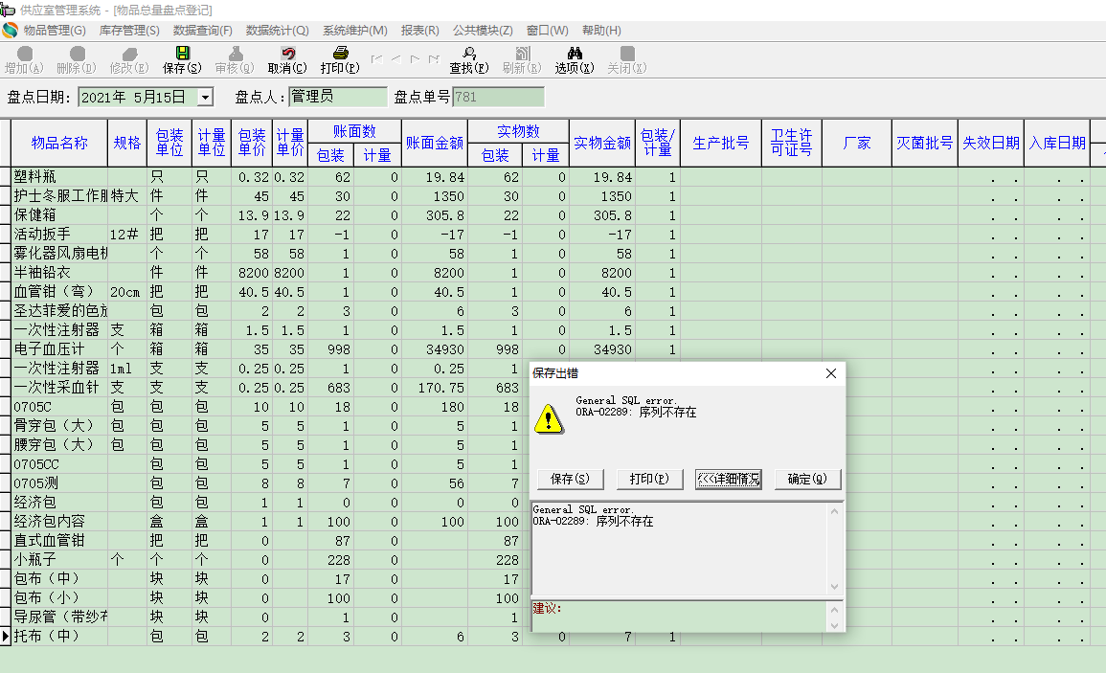Image resolution: width=1106 pixels, height=673 pixels.
Task: Collapse details with the <<<详细情况 button
Action: pyautogui.click(x=728, y=479)
